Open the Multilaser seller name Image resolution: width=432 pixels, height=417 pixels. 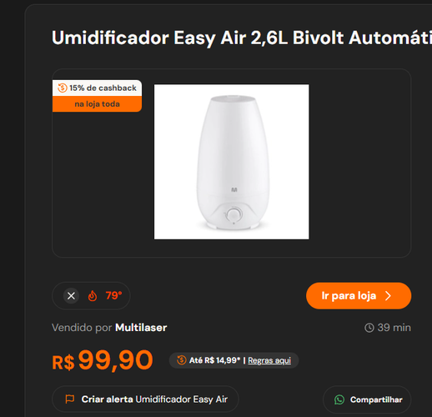coord(141,328)
